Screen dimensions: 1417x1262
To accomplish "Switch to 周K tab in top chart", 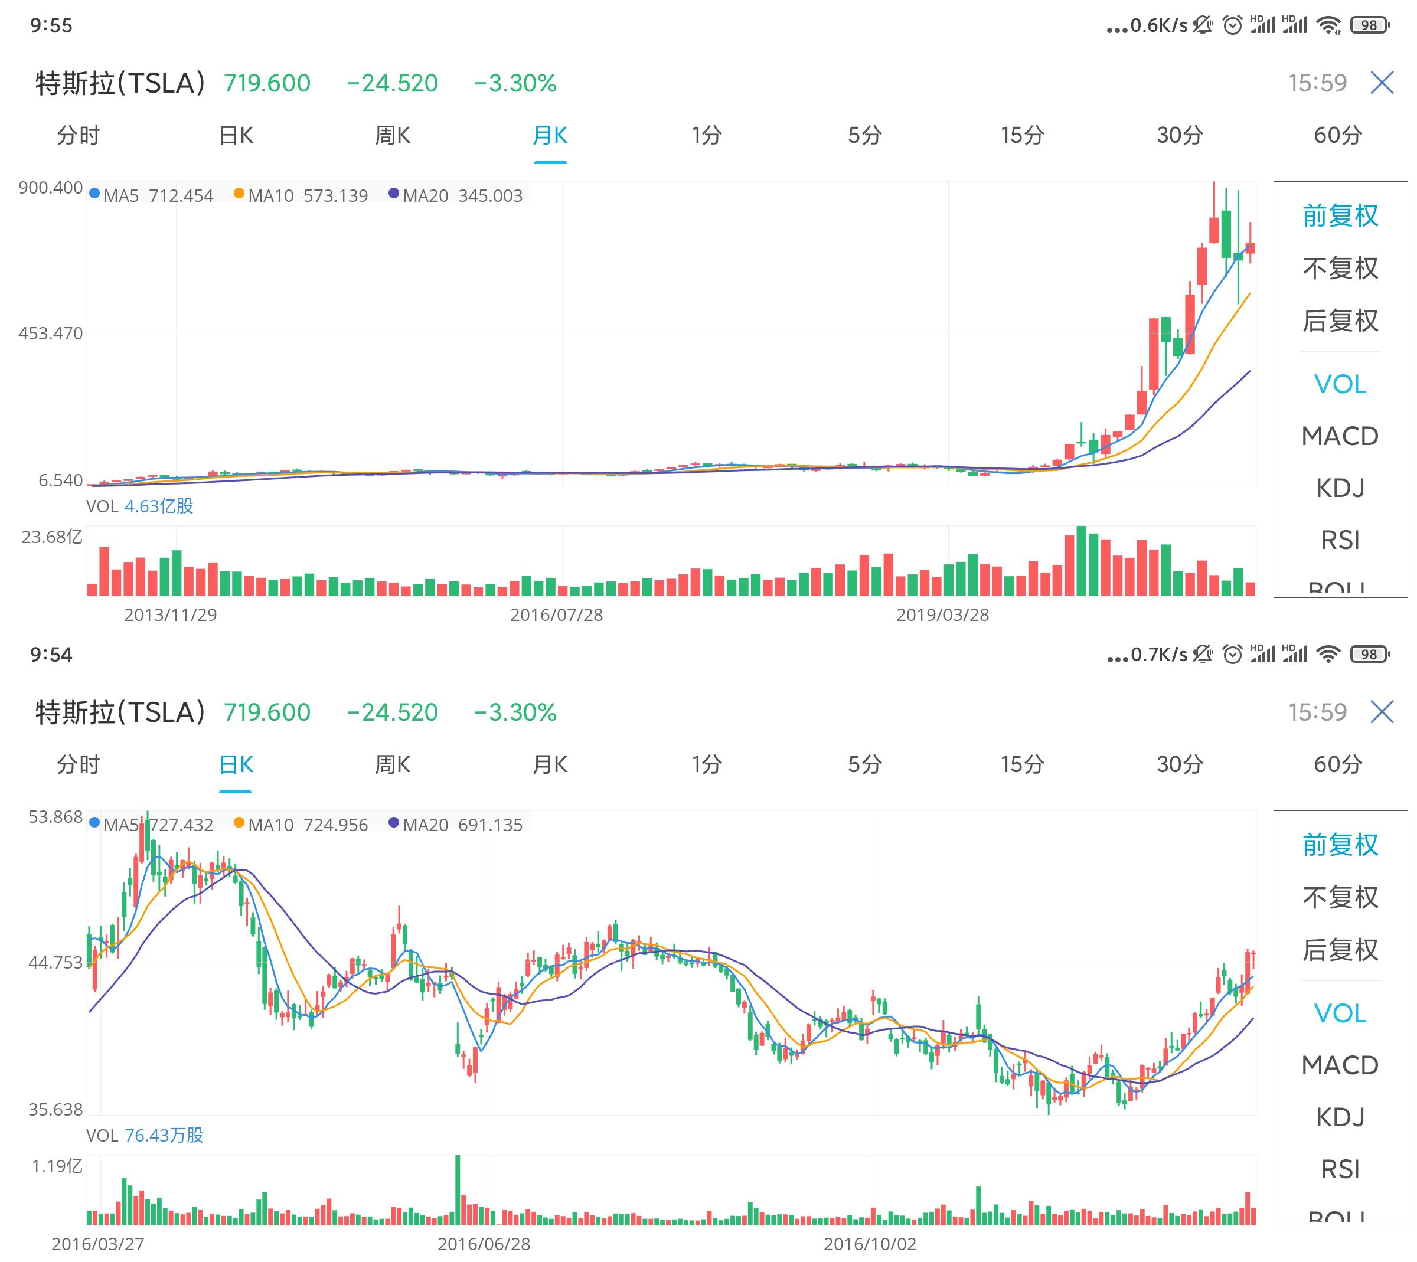I will (x=393, y=135).
